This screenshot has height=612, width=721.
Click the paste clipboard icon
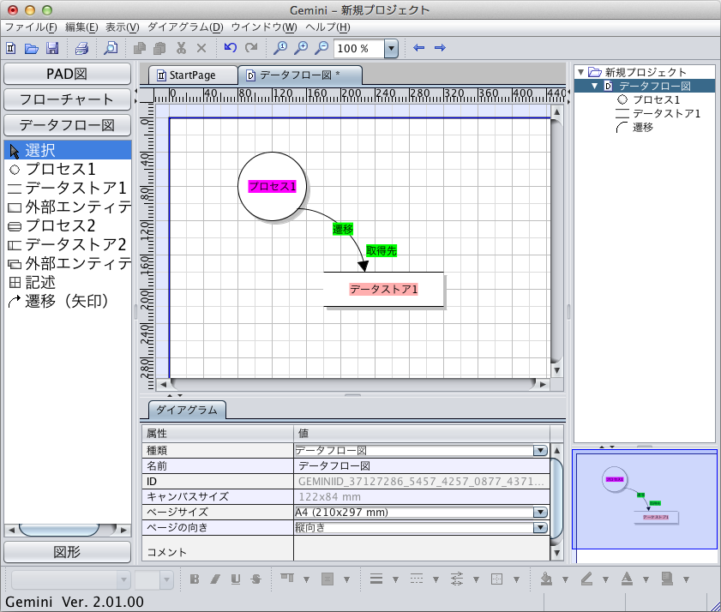tap(160, 48)
